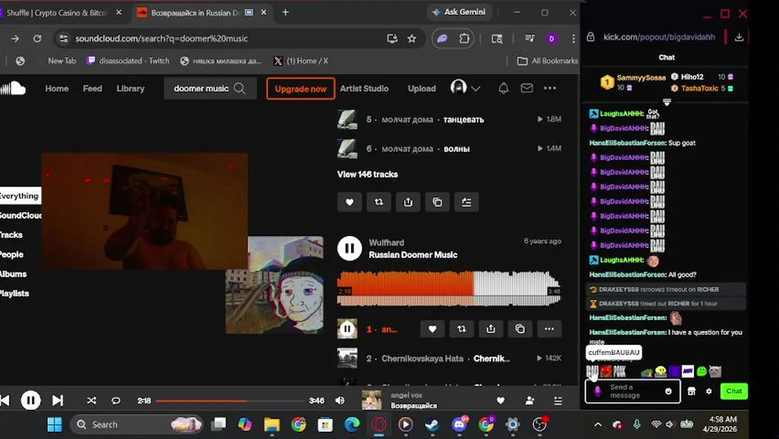Click the volume speaker in player bar

(340, 401)
